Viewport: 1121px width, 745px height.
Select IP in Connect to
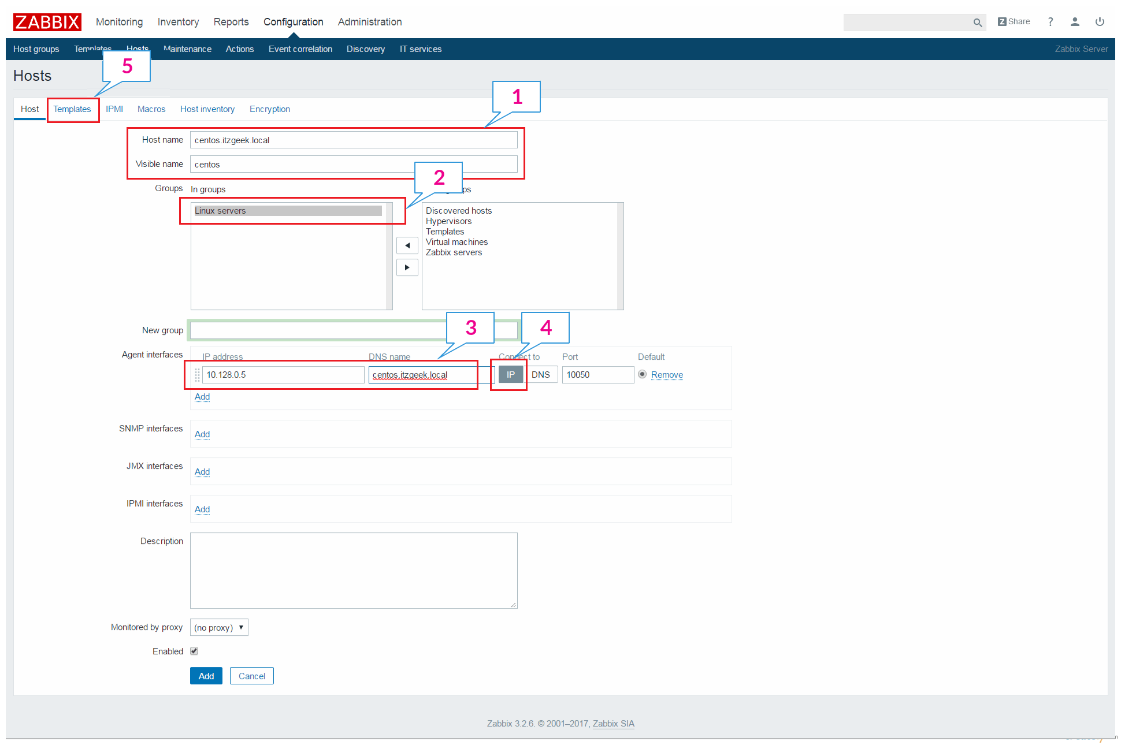click(x=511, y=375)
